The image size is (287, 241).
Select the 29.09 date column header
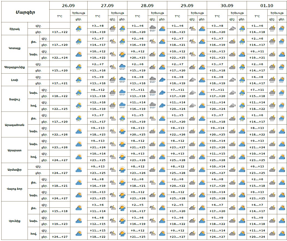(x=187, y=5)
